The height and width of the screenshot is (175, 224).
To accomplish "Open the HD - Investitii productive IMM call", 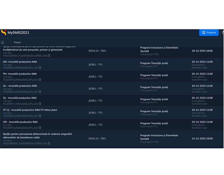I will [20, 122].
